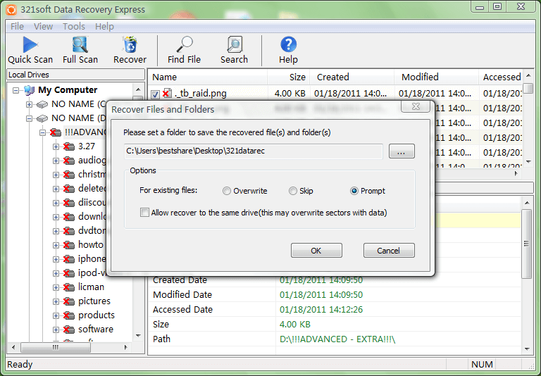The height and width of the screenshot is (376, 541).
Task: Collapse the !!!ADVANCED folder node
Action: [42, 133]
